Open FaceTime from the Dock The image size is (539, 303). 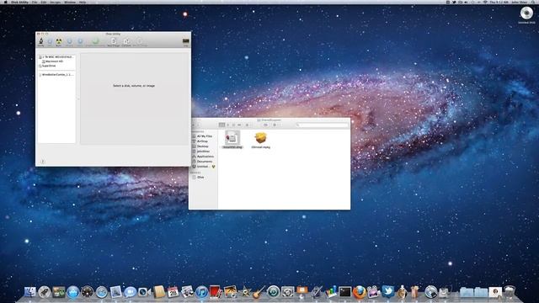[x=144, y=292]
